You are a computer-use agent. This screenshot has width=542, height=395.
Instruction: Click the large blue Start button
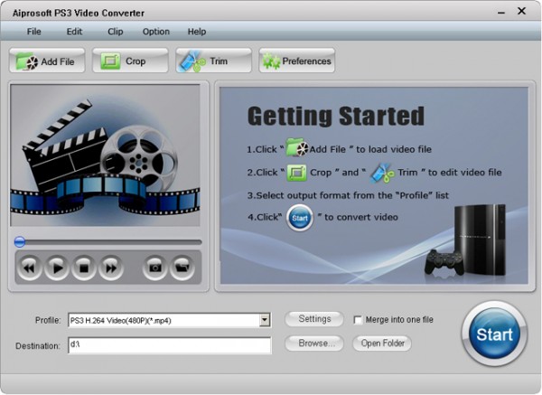point(494,334)
